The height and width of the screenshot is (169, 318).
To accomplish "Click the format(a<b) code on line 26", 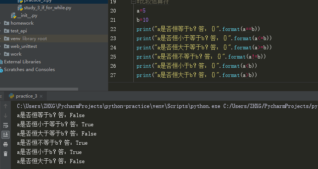I will pos(240,66).
